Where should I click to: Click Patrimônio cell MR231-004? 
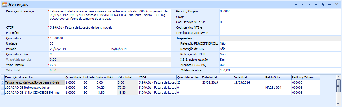click(x=278, y=88)
